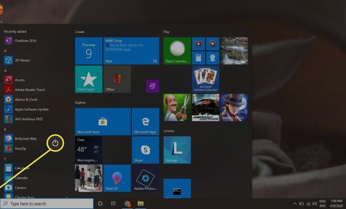Open the Command Prompt tile
This screenshot has width=346, height=209.
pos(177,189)
